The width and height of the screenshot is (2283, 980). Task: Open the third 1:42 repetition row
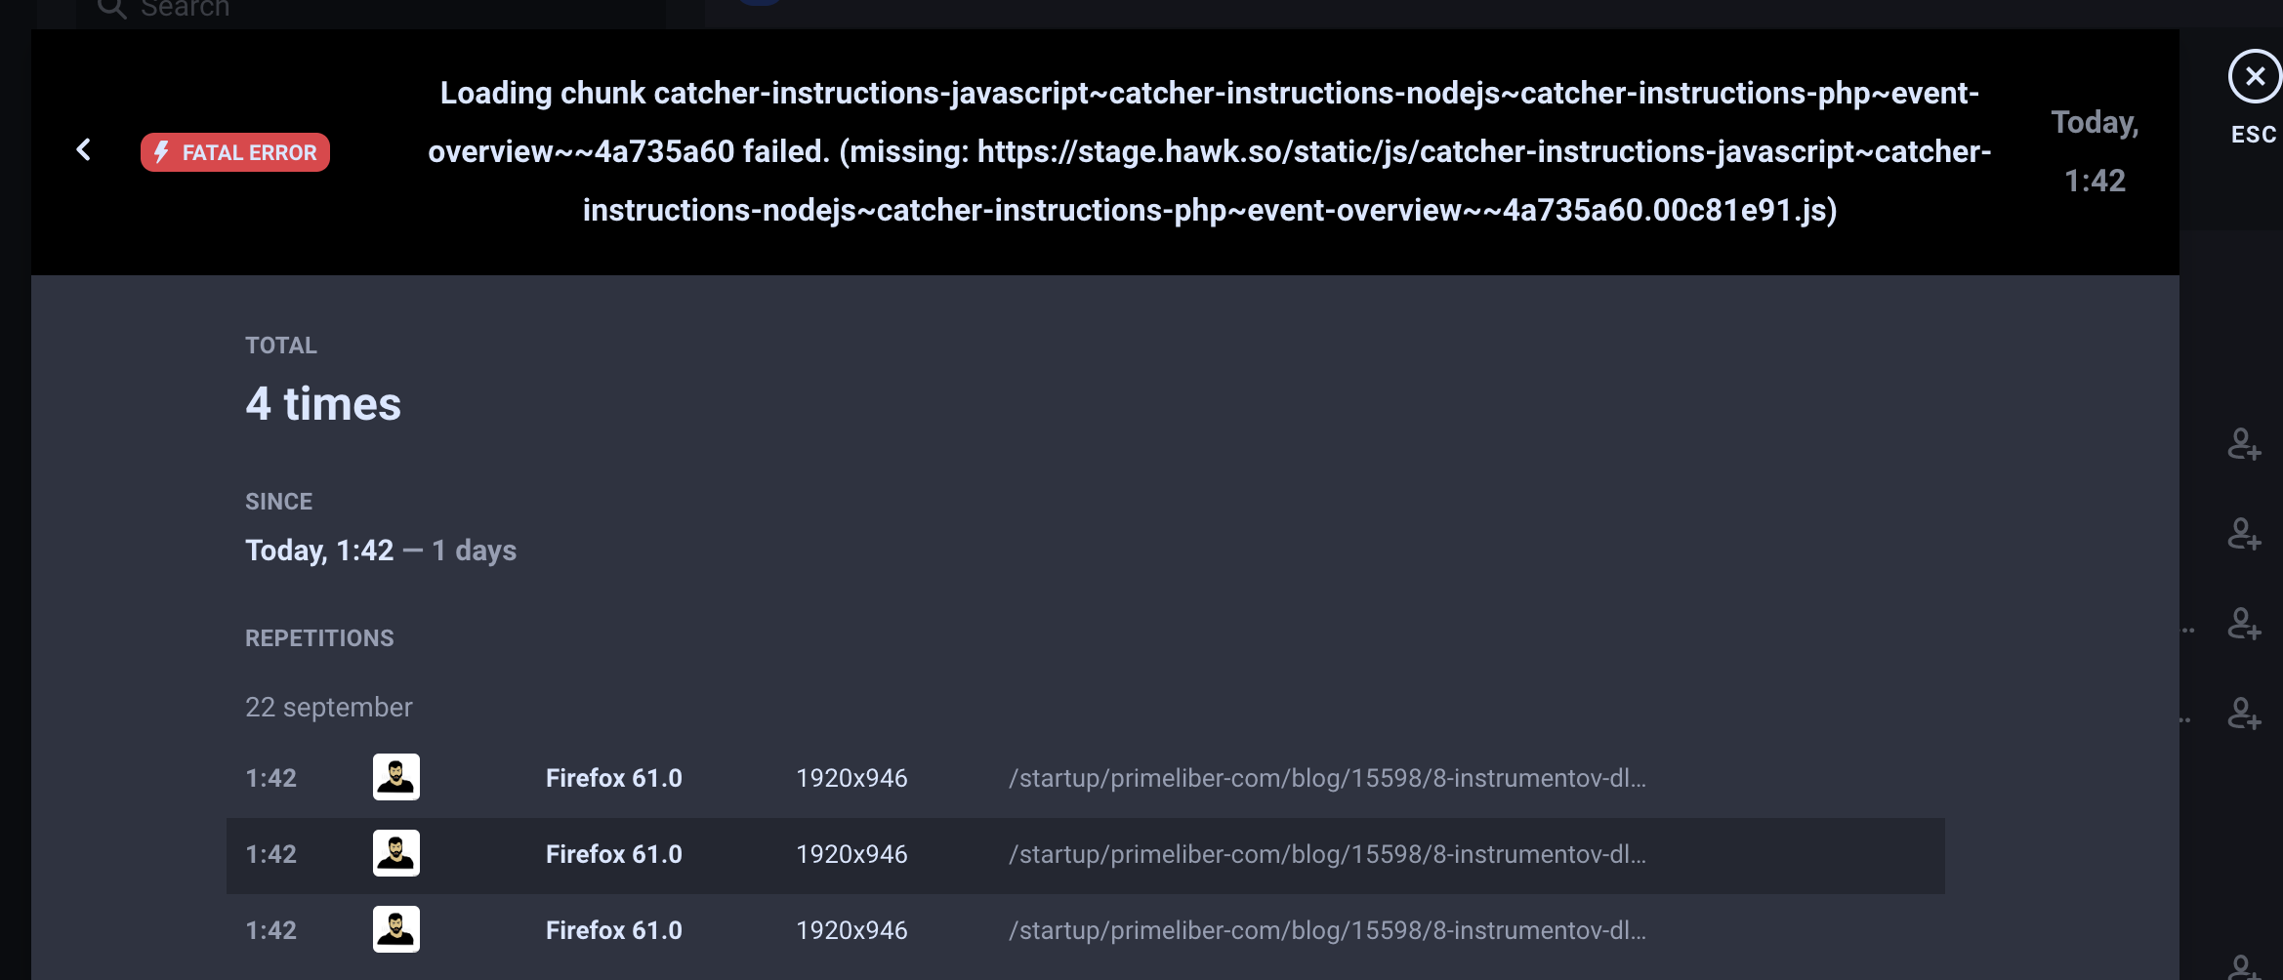pyautogui.click(x=1085, y=930)
